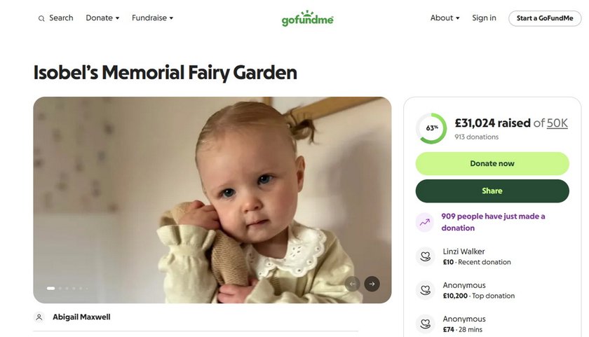Viewport: 589px width, 337px height.
Task: Click the purple trending arrow icon
Action: pyautogui.click(x=425, y=222)
